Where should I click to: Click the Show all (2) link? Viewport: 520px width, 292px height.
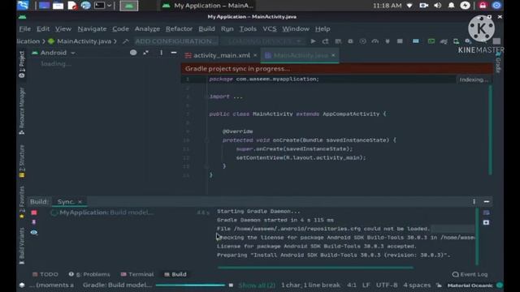[257, 285]
